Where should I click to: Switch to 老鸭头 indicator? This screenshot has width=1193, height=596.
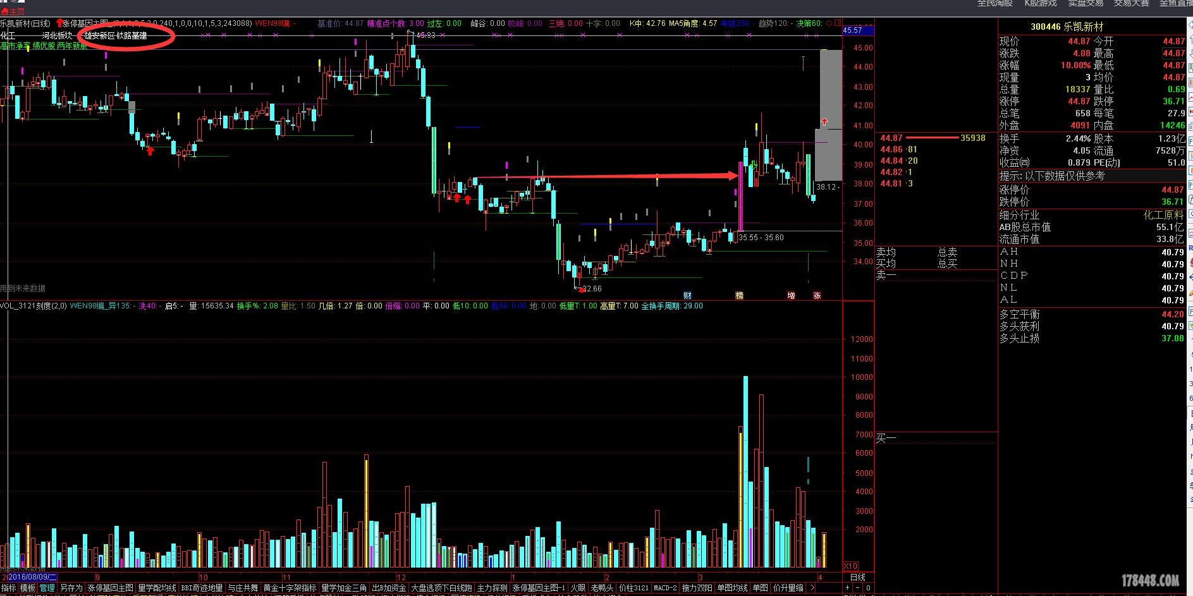pos(602,588)
